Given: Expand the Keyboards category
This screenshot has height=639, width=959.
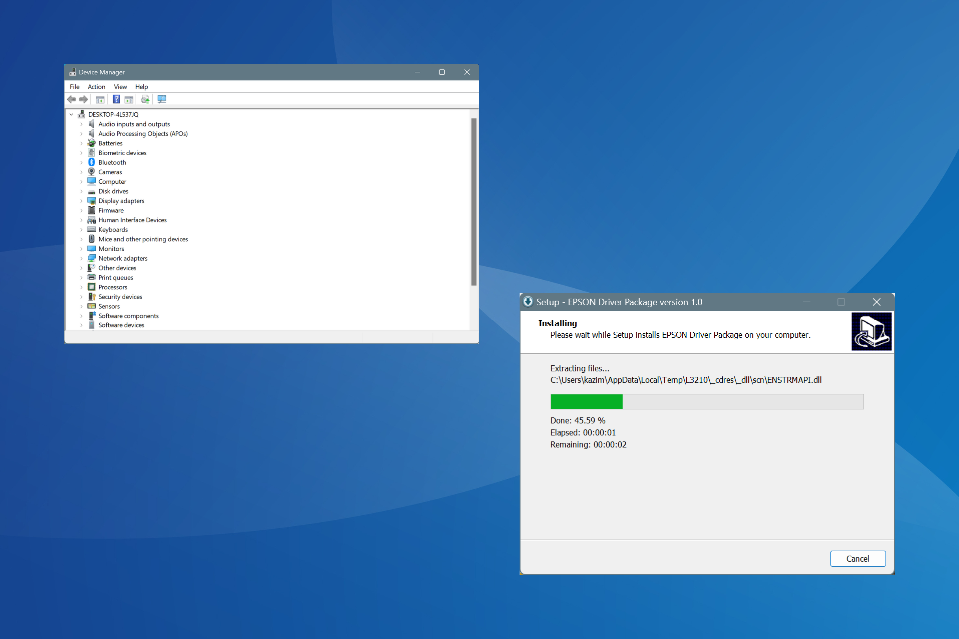Looking at the screenshot, I should pos(82,229).
